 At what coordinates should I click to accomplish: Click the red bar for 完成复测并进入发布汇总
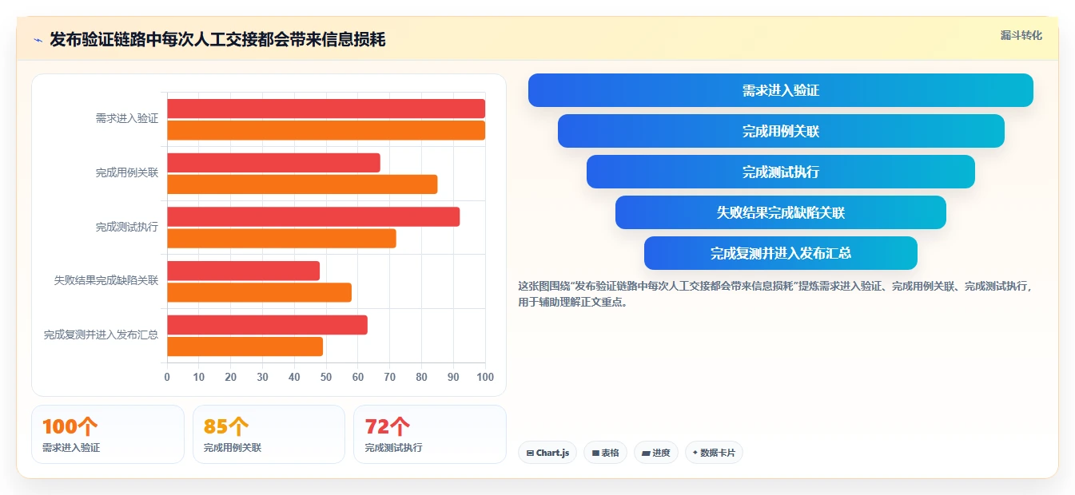tap(267, 325)
